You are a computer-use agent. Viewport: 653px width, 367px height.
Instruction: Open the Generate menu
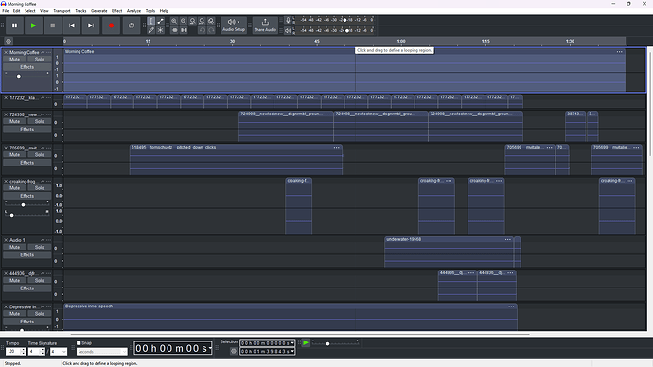pos(99,11)
